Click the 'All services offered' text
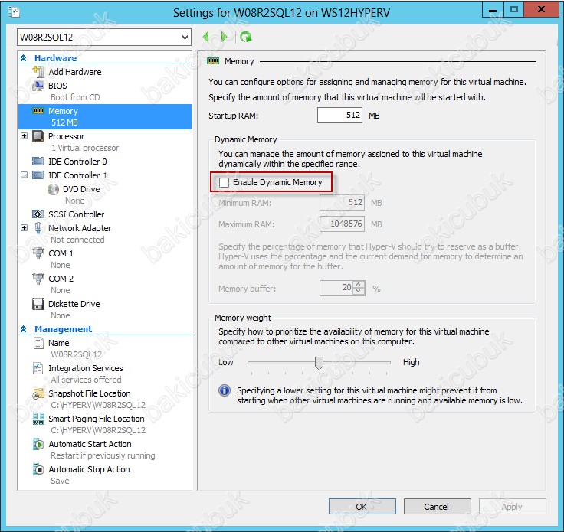The width and height of the screenshot is (564, 532). [86, 380]
